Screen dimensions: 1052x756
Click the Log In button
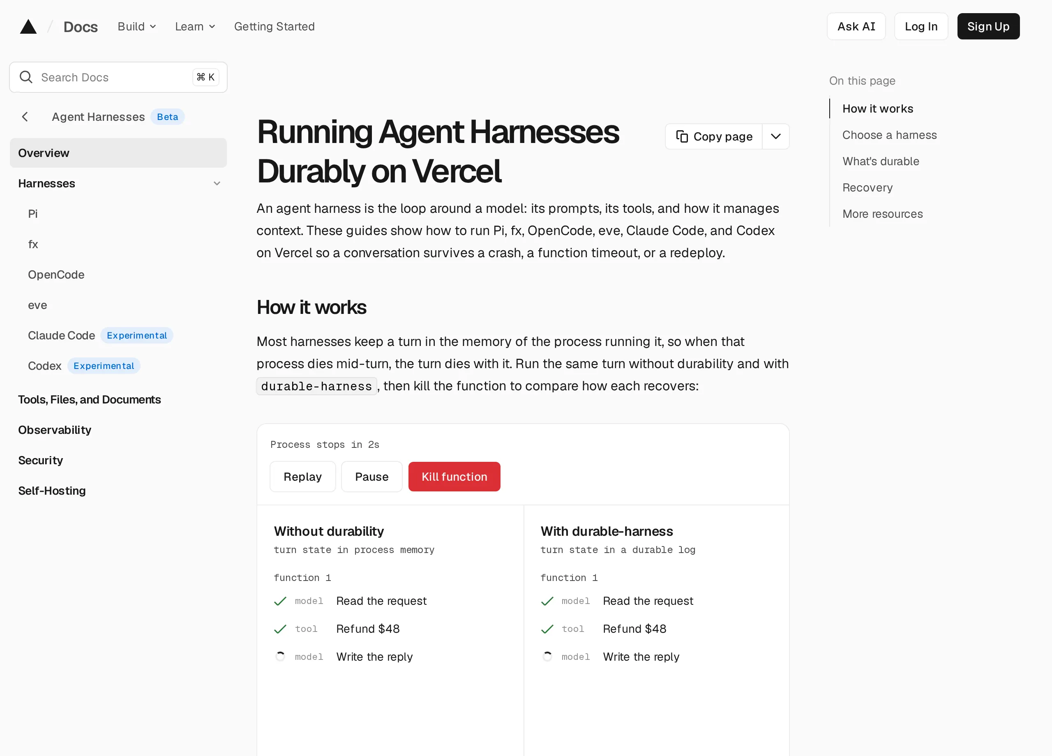coord(921,26)
